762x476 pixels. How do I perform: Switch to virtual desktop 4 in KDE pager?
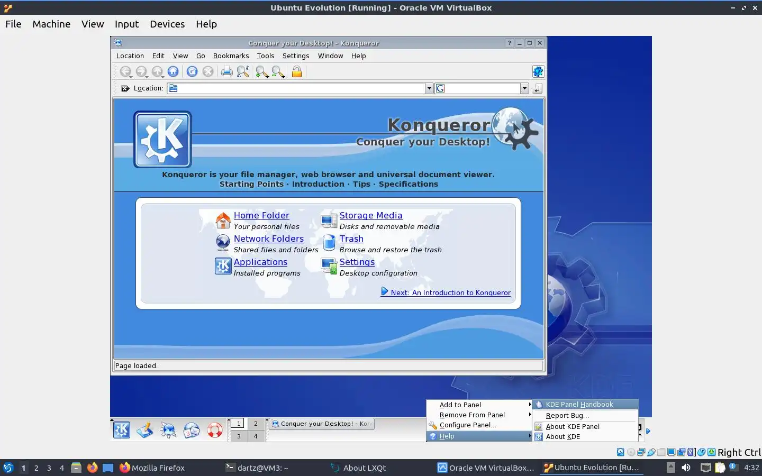click(x=256, y=436)
